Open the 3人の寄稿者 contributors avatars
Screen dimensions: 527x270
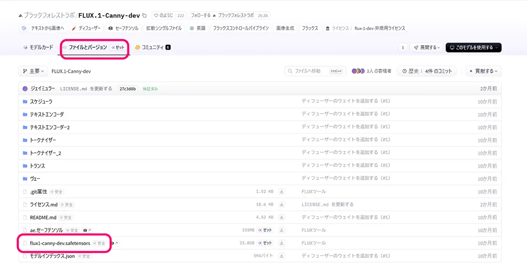372,71
